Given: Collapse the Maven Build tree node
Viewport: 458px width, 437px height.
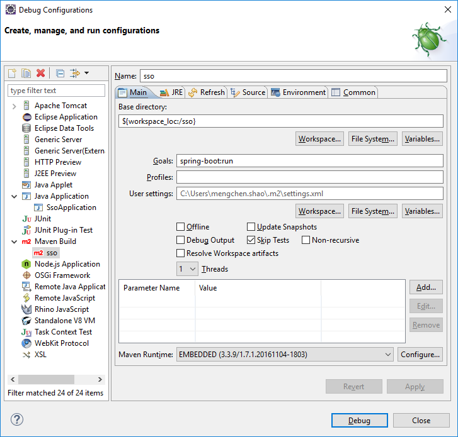Looking at the screenshot, I should (14, 241).
